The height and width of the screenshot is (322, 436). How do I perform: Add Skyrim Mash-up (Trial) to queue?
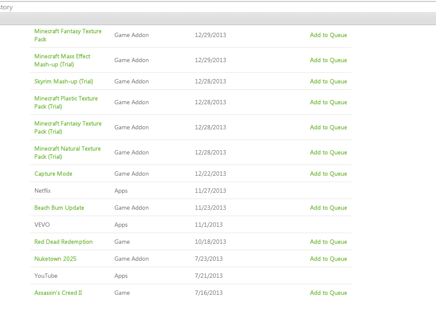coord(328,82)
